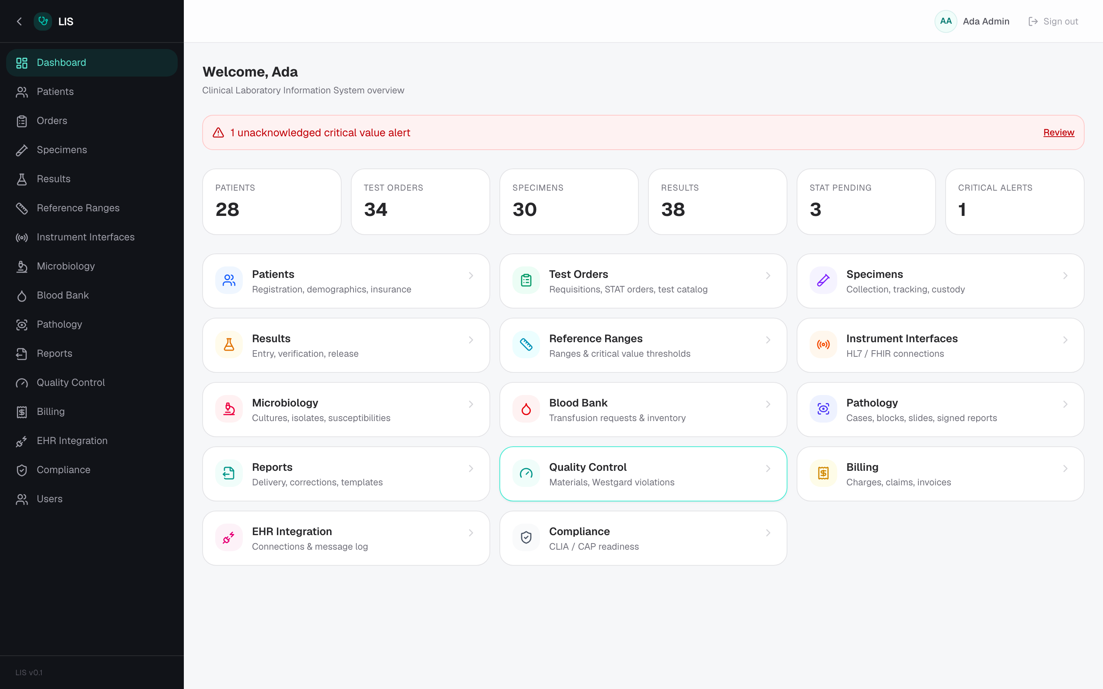This screenshot has height=689, width=1103.
Task: Click the chevron on the Specimens card
Action: click(1065, 276)
